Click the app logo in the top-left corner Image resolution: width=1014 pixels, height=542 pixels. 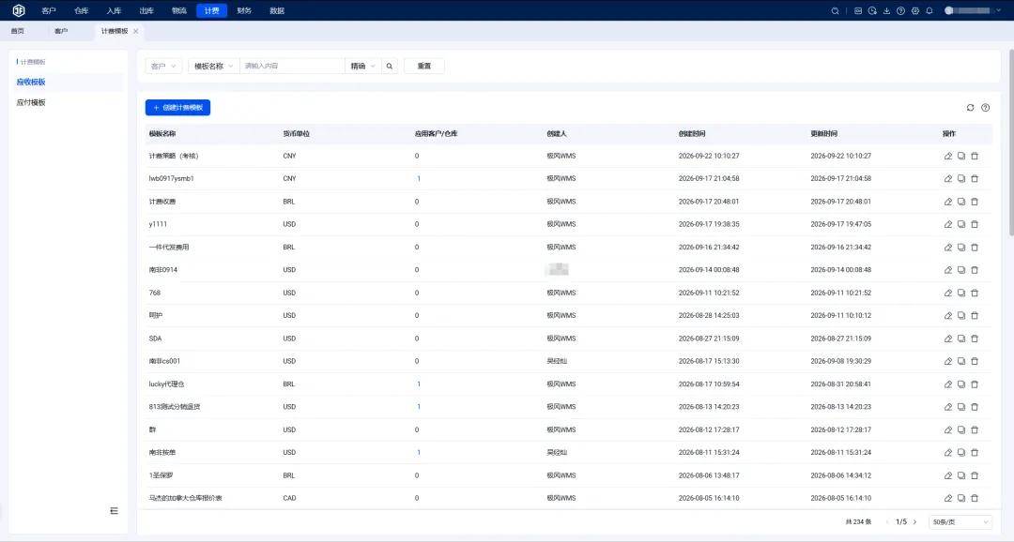[19, 10]
